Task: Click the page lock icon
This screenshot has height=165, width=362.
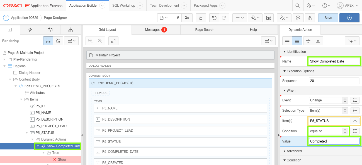Action: click(201, 18)
